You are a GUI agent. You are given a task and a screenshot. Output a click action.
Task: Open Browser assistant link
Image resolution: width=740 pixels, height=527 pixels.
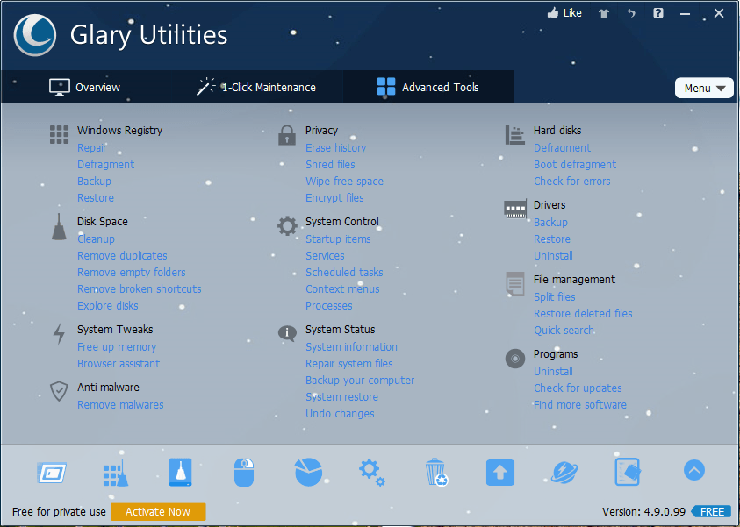pyautogui.click(x=119, y=363)
